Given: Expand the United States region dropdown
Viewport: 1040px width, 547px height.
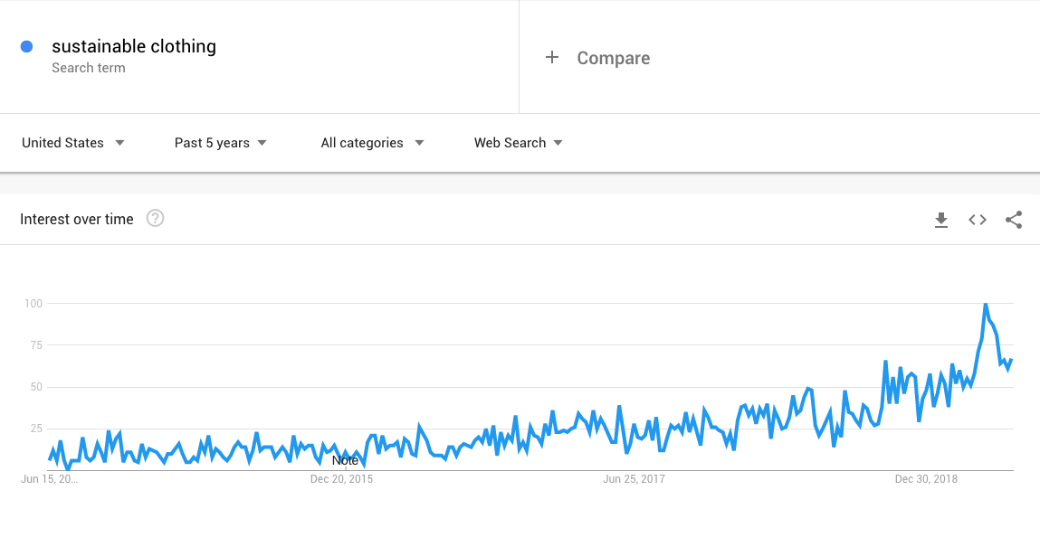Looking at the screenshot, I should click(73, 143).
